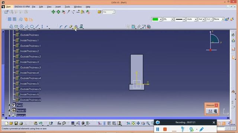Toggle Construction/Standard Element mode
This screenshot has width=238, height=133.
21,19
